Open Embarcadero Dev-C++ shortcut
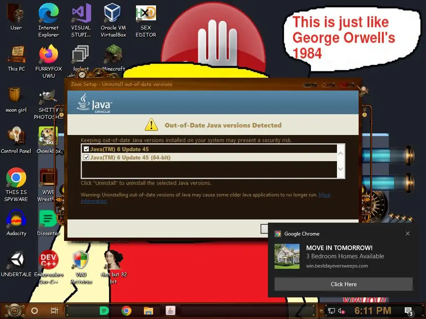 click(48, 267)
